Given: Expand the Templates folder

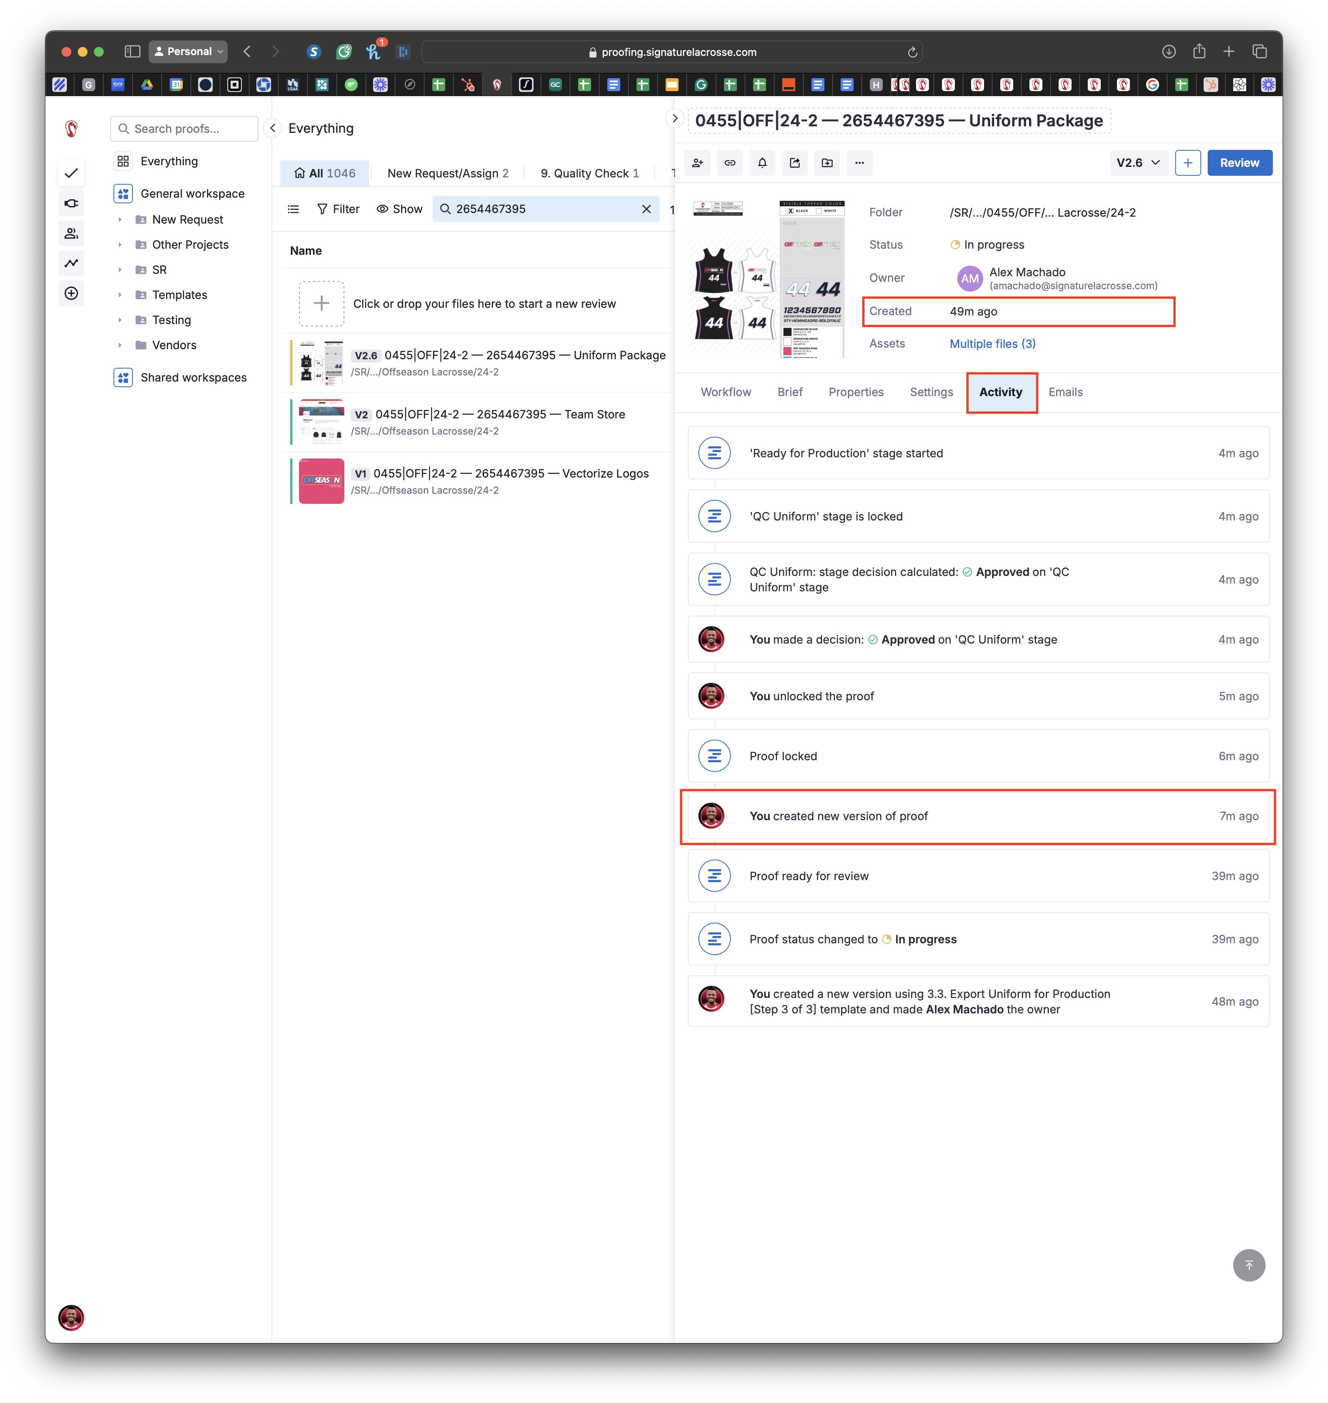Looking at the screenshot, I should coord(120,294).
